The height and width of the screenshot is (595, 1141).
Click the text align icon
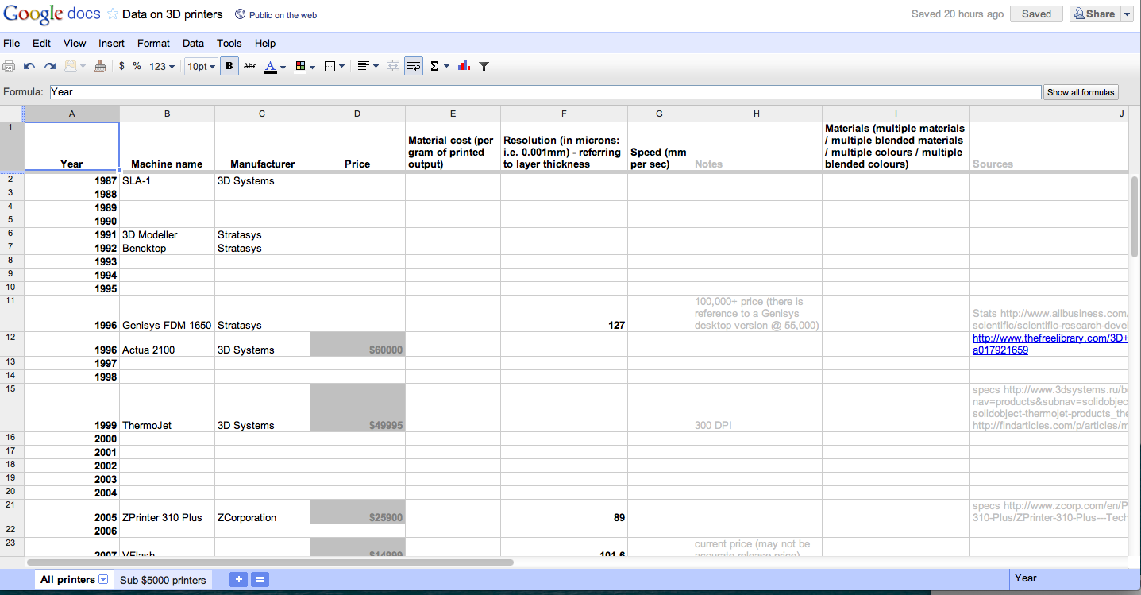(363, 67)
